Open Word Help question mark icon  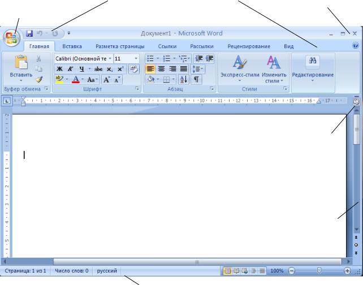tap(355, 45)
